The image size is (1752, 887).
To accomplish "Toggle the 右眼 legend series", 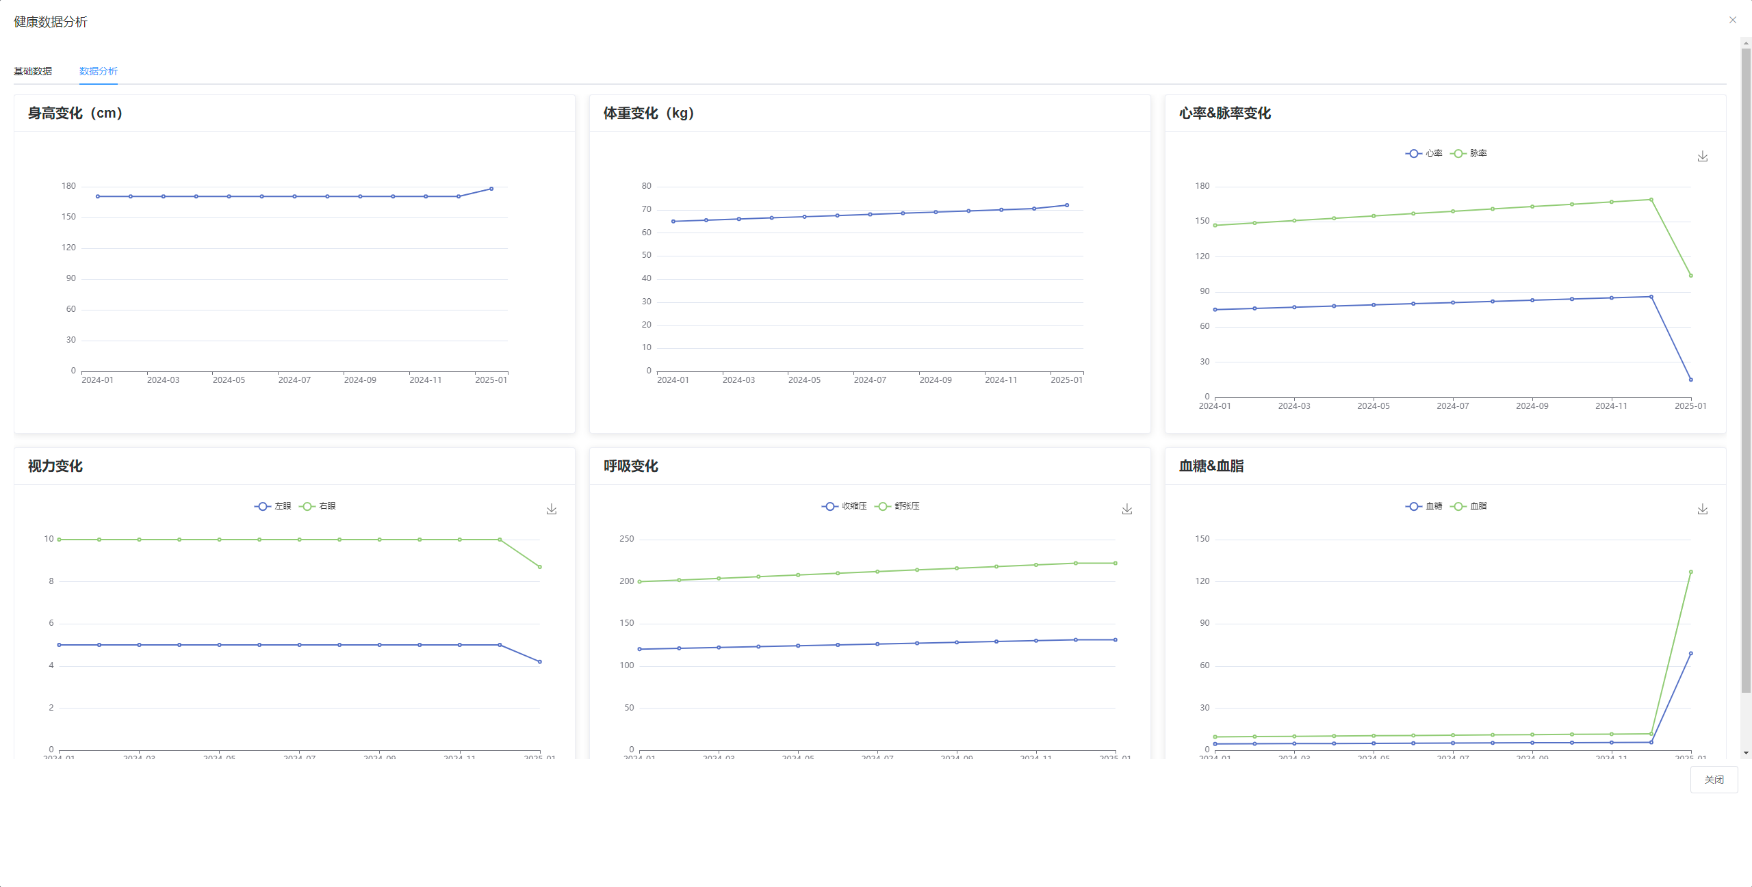I will (x=318, y=506).
